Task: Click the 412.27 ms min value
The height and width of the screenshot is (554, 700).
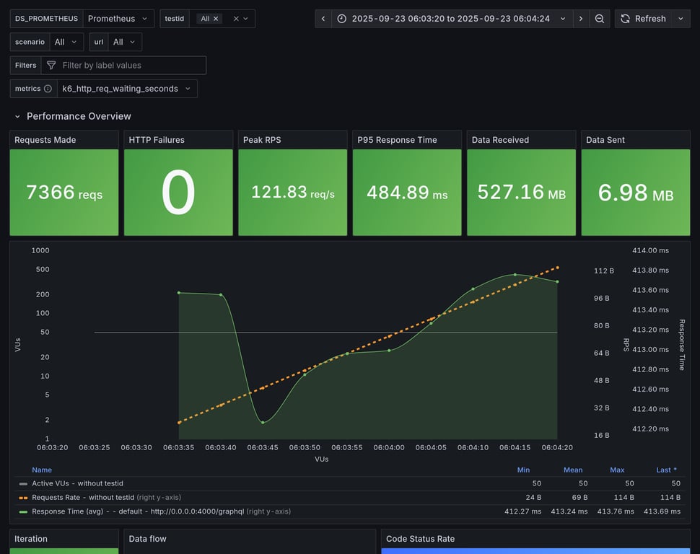Action: click(x=522, y=511)
